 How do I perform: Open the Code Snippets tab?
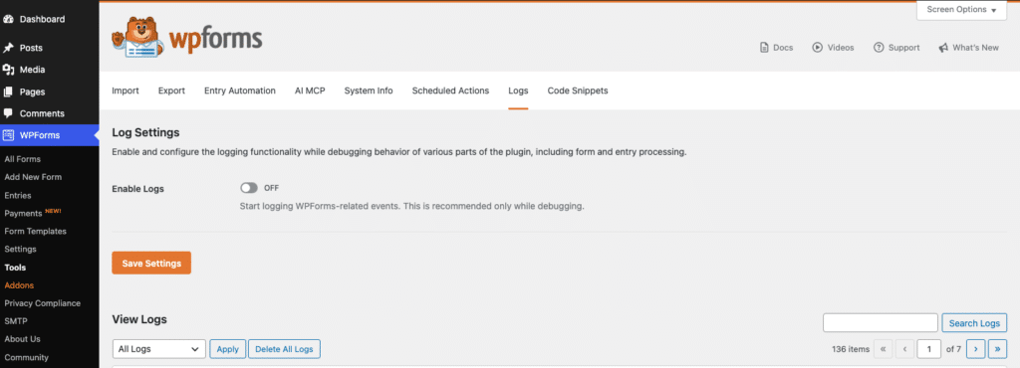[x=578, y=91]
